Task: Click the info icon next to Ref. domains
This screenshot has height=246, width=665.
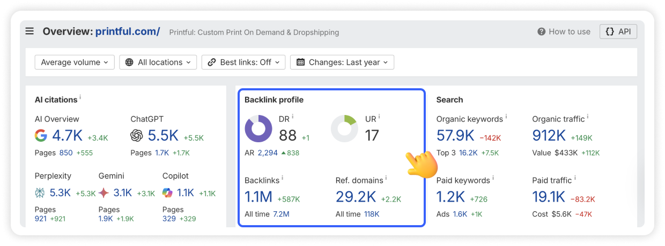Action: coord(386,178)
